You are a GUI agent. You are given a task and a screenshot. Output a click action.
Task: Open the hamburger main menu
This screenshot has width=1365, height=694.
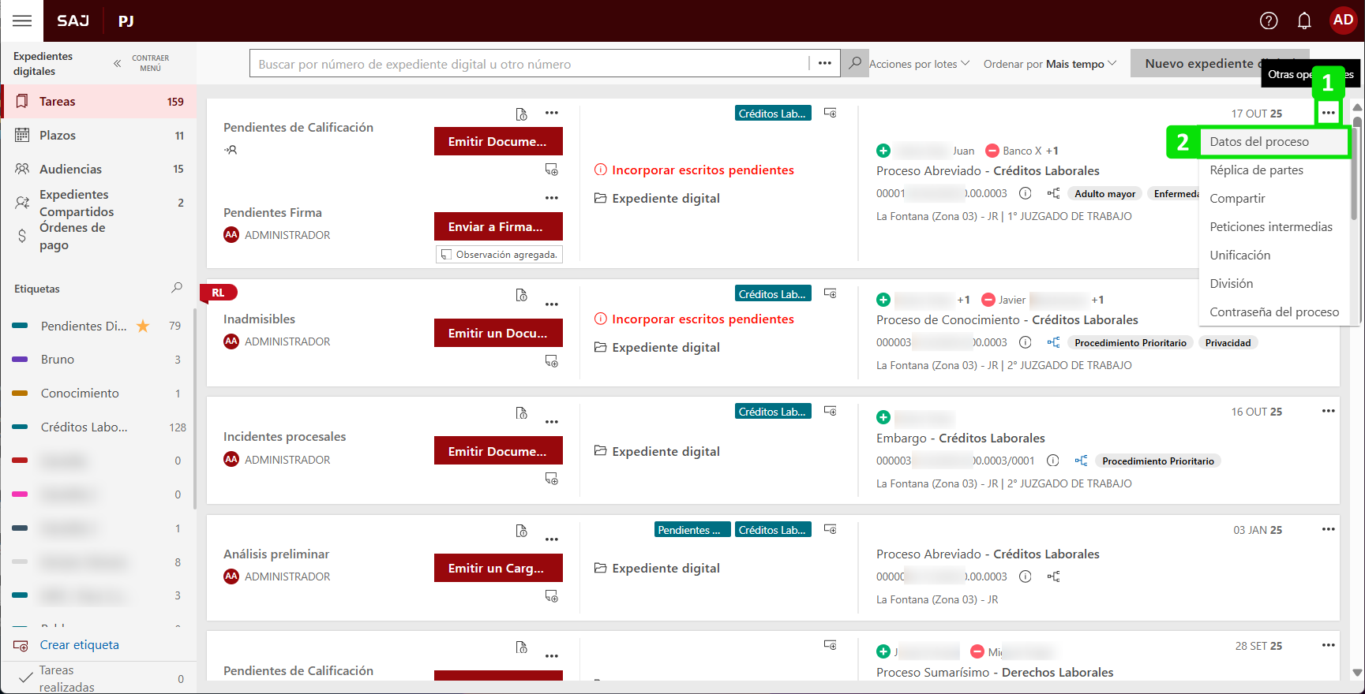pyautogui.click(x=22, y=21)
